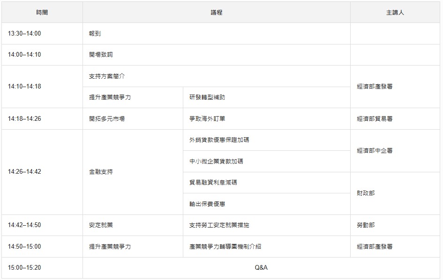The height and width of the screenshot is (280, 443).
Task: Click the 主講人 column header
Action: (395, 13)
